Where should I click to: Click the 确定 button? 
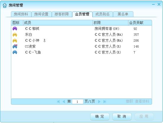point(100,116)
